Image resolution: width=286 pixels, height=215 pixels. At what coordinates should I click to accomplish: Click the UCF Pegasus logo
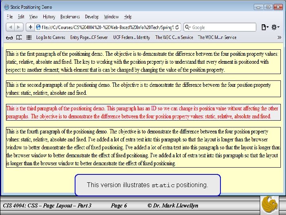click(x=269, y=204)
